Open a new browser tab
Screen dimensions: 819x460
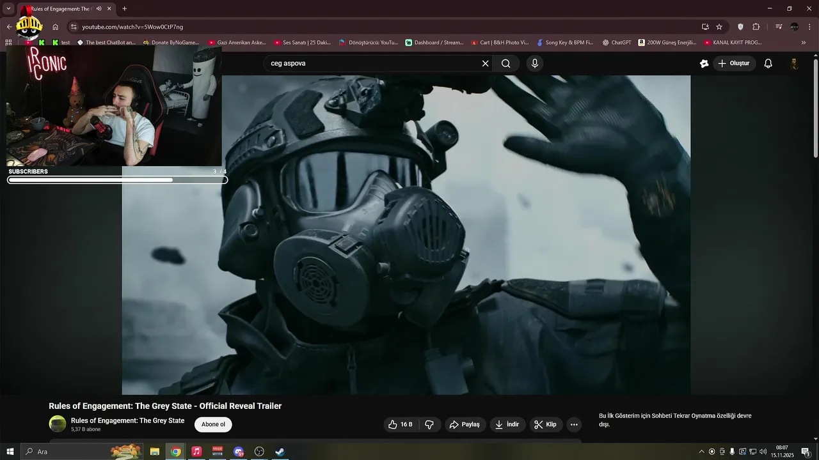coord(124,9)
